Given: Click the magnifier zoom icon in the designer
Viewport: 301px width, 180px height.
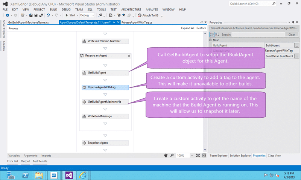Looking at the screenshot, I should point(172,155).
